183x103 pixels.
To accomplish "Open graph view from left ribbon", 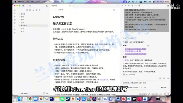I will point(15,13).
